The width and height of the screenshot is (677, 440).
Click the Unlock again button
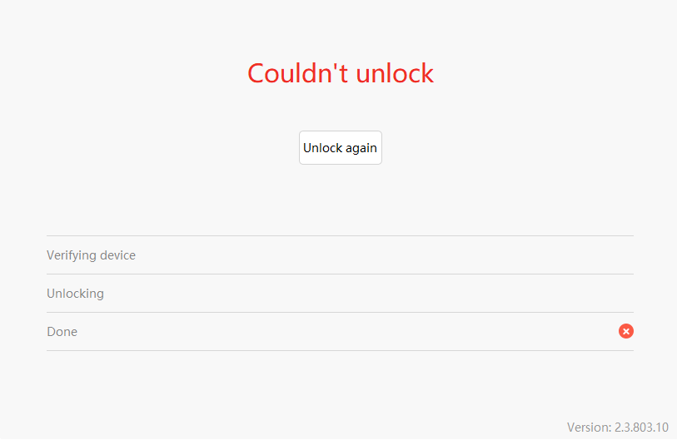(341, 147)
